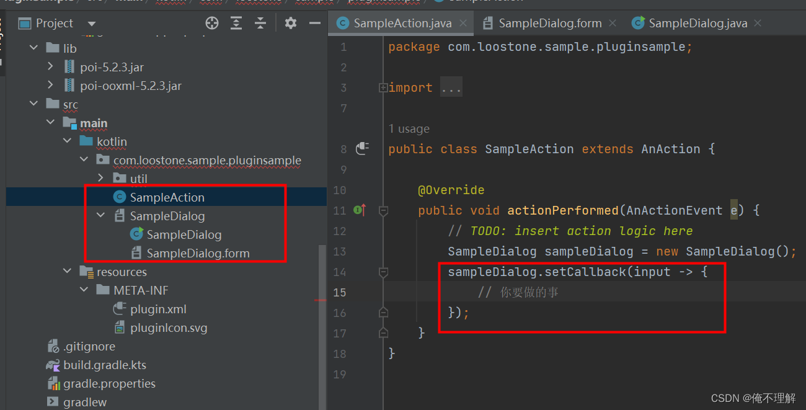Close the SampleDialog.java tab
This screenshot has width=806, height=410.
[758, 23]
